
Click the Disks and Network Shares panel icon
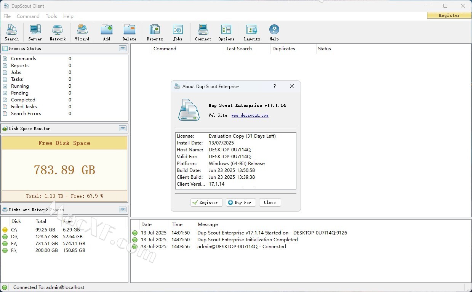tap(5, 209)
